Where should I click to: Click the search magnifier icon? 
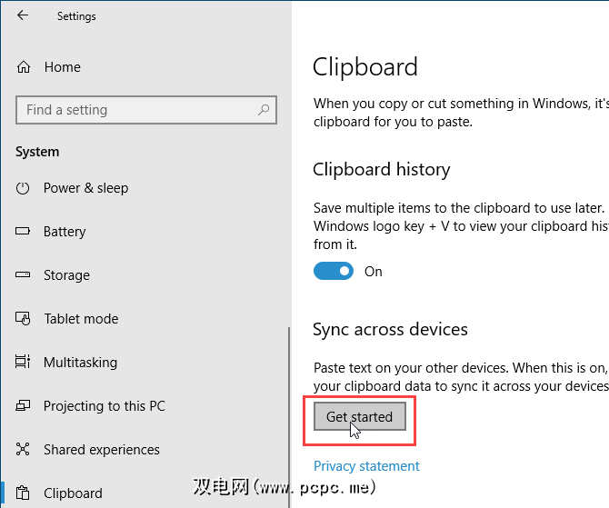[264, 110]
